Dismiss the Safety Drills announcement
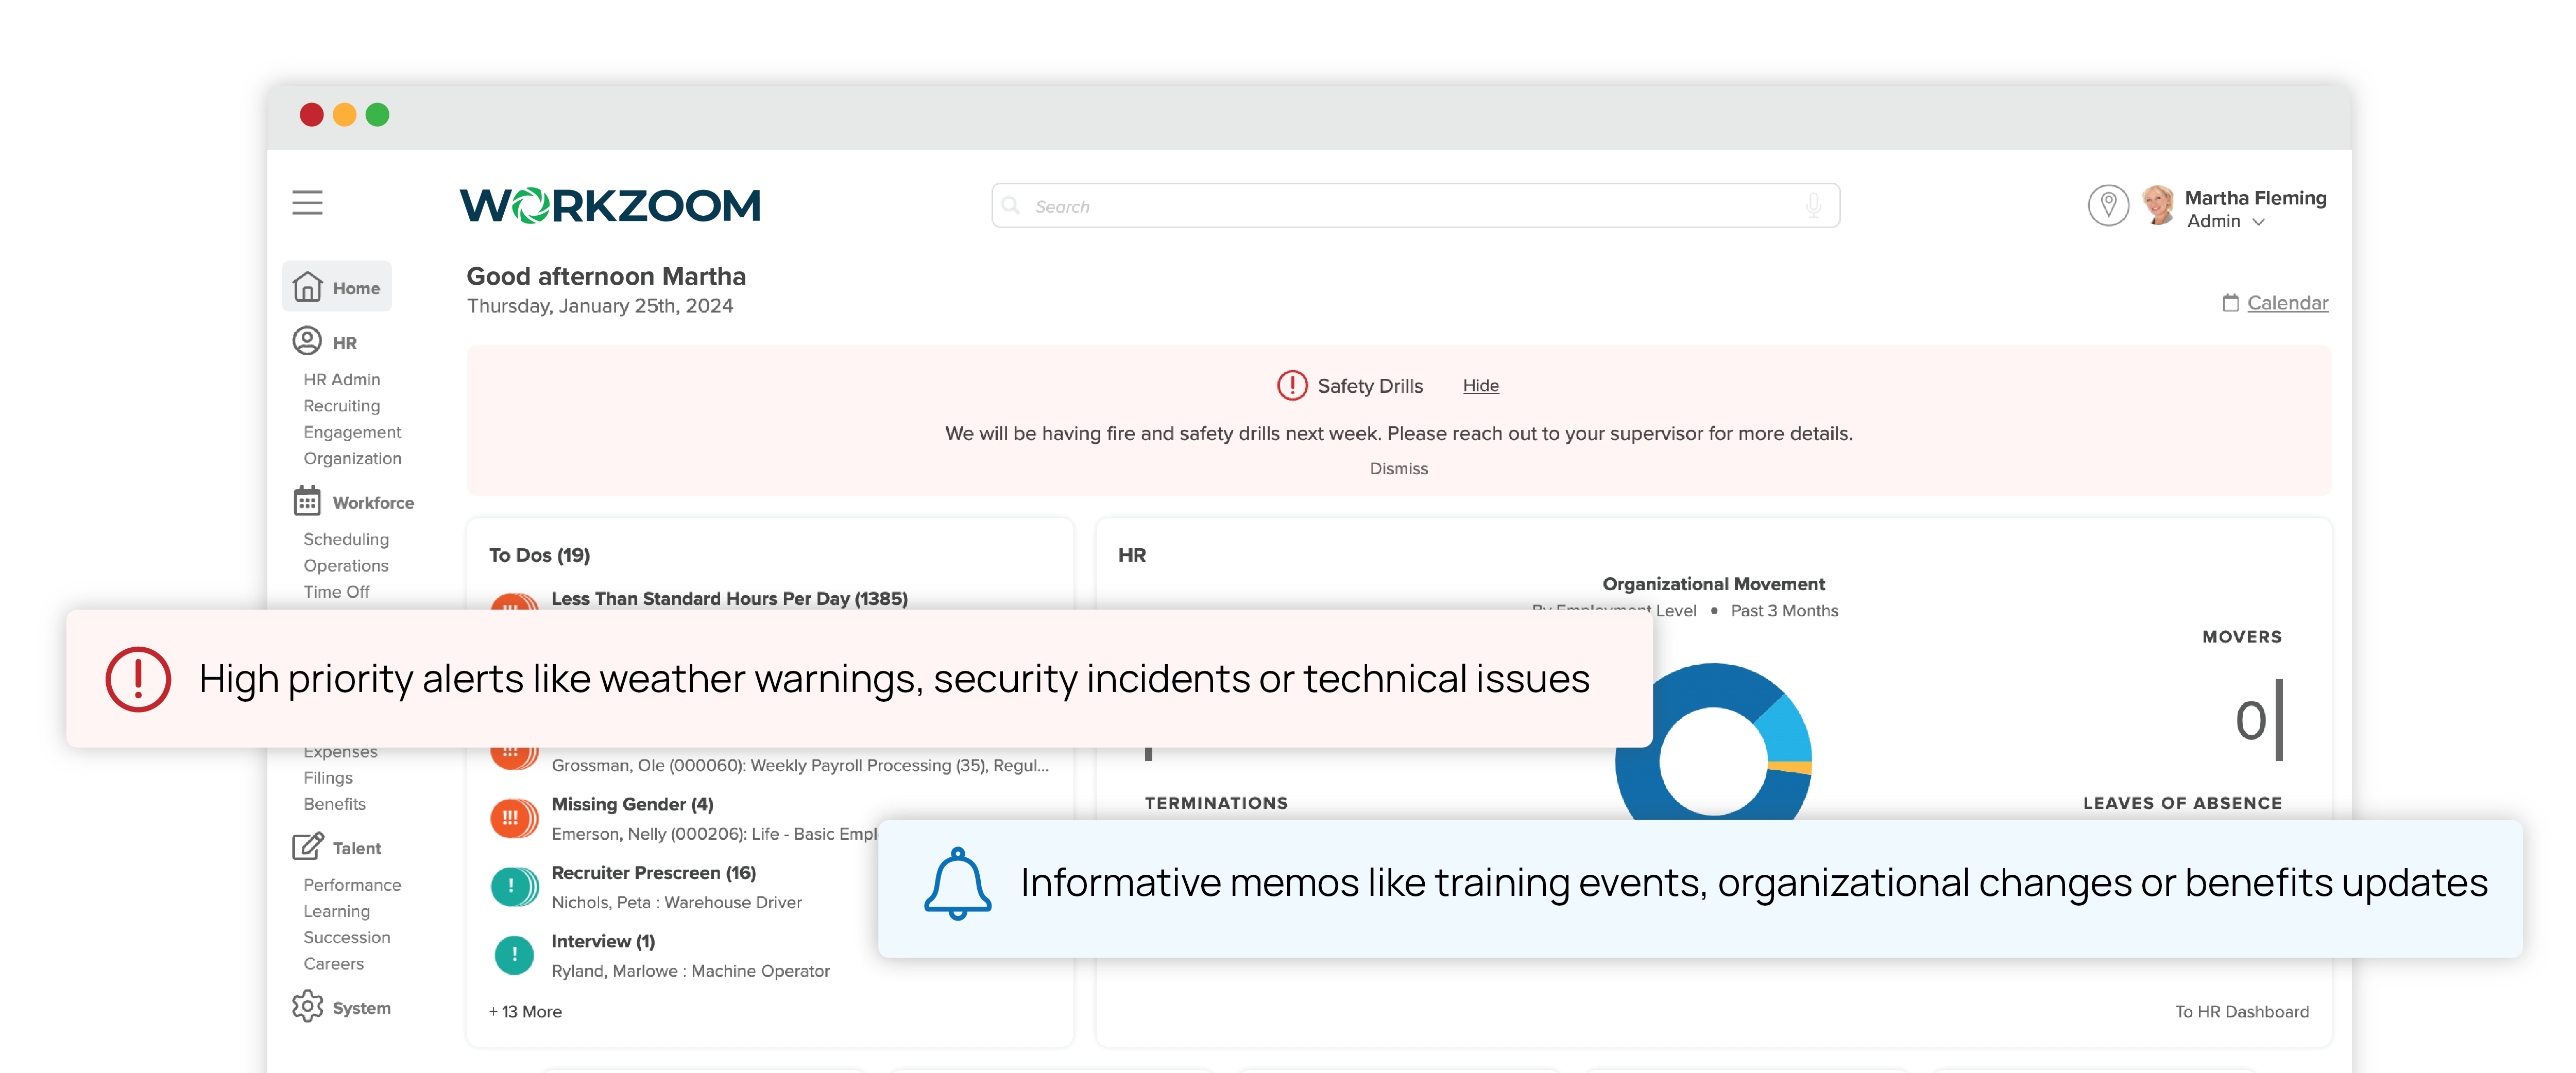The width and height of the screenshot is (2576, 1073). click(1398, 469)
